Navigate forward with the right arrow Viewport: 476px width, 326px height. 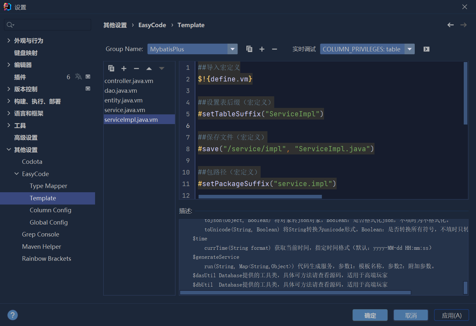click(x=463, y=25)
